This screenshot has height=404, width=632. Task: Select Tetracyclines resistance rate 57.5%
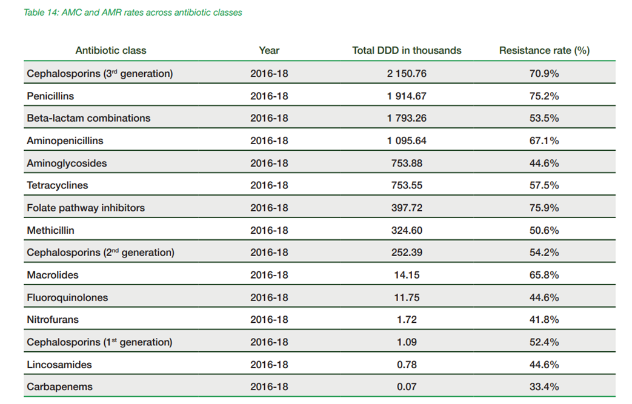click(544, 185)
